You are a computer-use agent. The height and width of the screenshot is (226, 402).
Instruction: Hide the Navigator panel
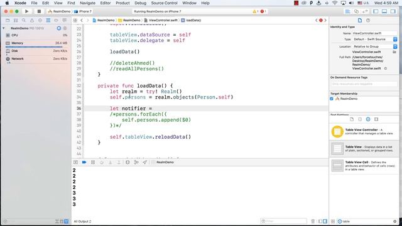tap(376, 11)
